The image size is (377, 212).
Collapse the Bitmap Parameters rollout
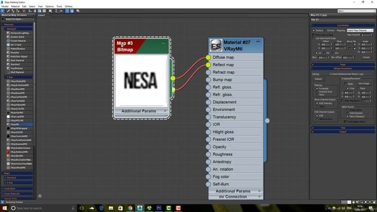coord(343,68)
